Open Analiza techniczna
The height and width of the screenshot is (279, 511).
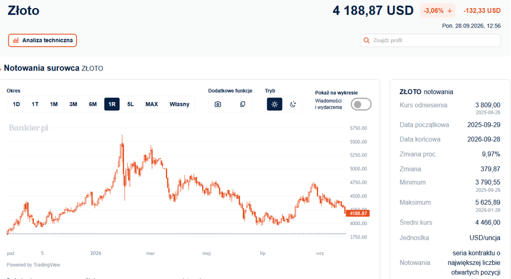[x=43, y=40]
